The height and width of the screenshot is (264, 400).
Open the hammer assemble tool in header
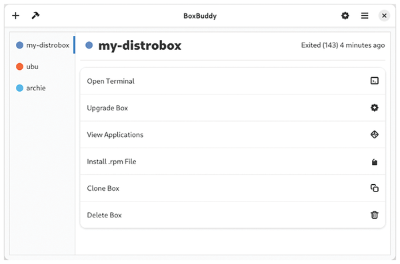(35, 15)
